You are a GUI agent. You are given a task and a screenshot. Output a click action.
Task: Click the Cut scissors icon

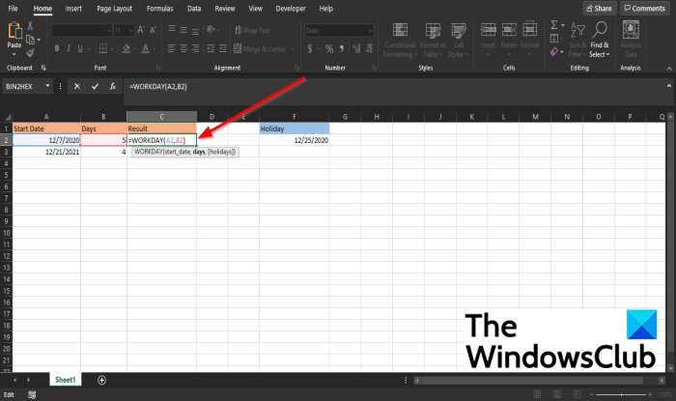tap(30, 26)
